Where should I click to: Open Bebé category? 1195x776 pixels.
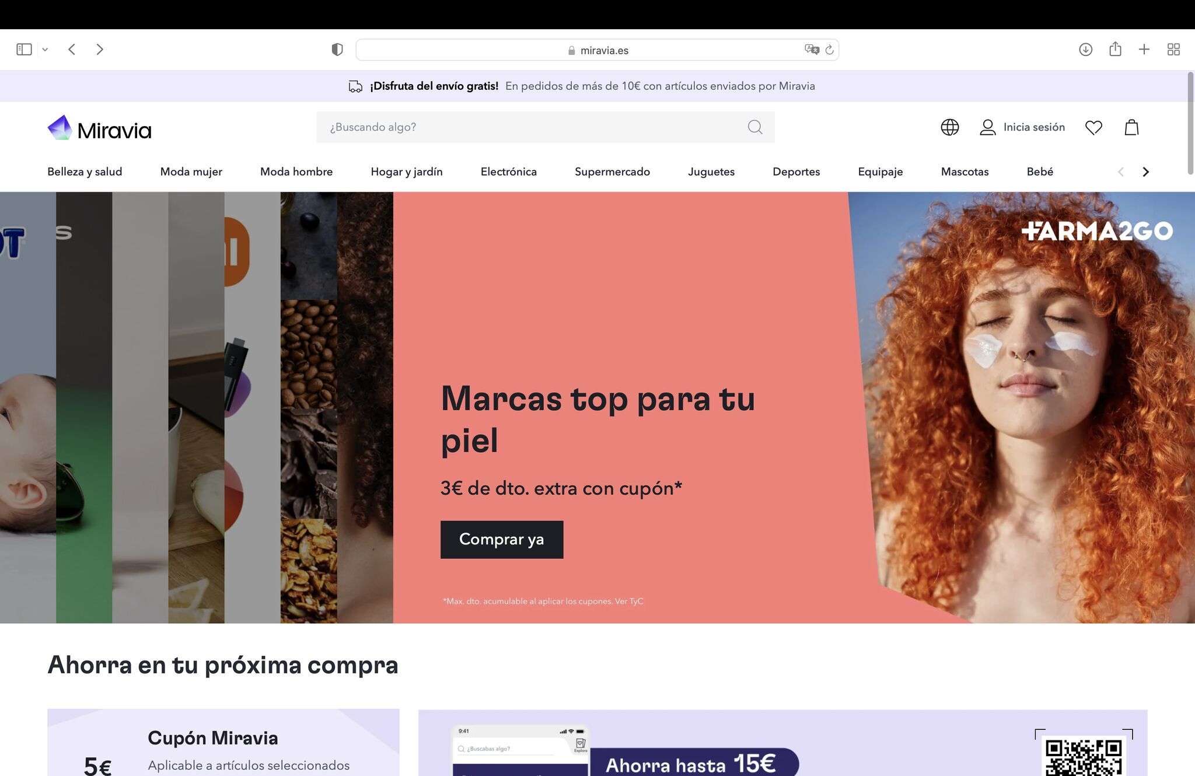point(1040,172)
